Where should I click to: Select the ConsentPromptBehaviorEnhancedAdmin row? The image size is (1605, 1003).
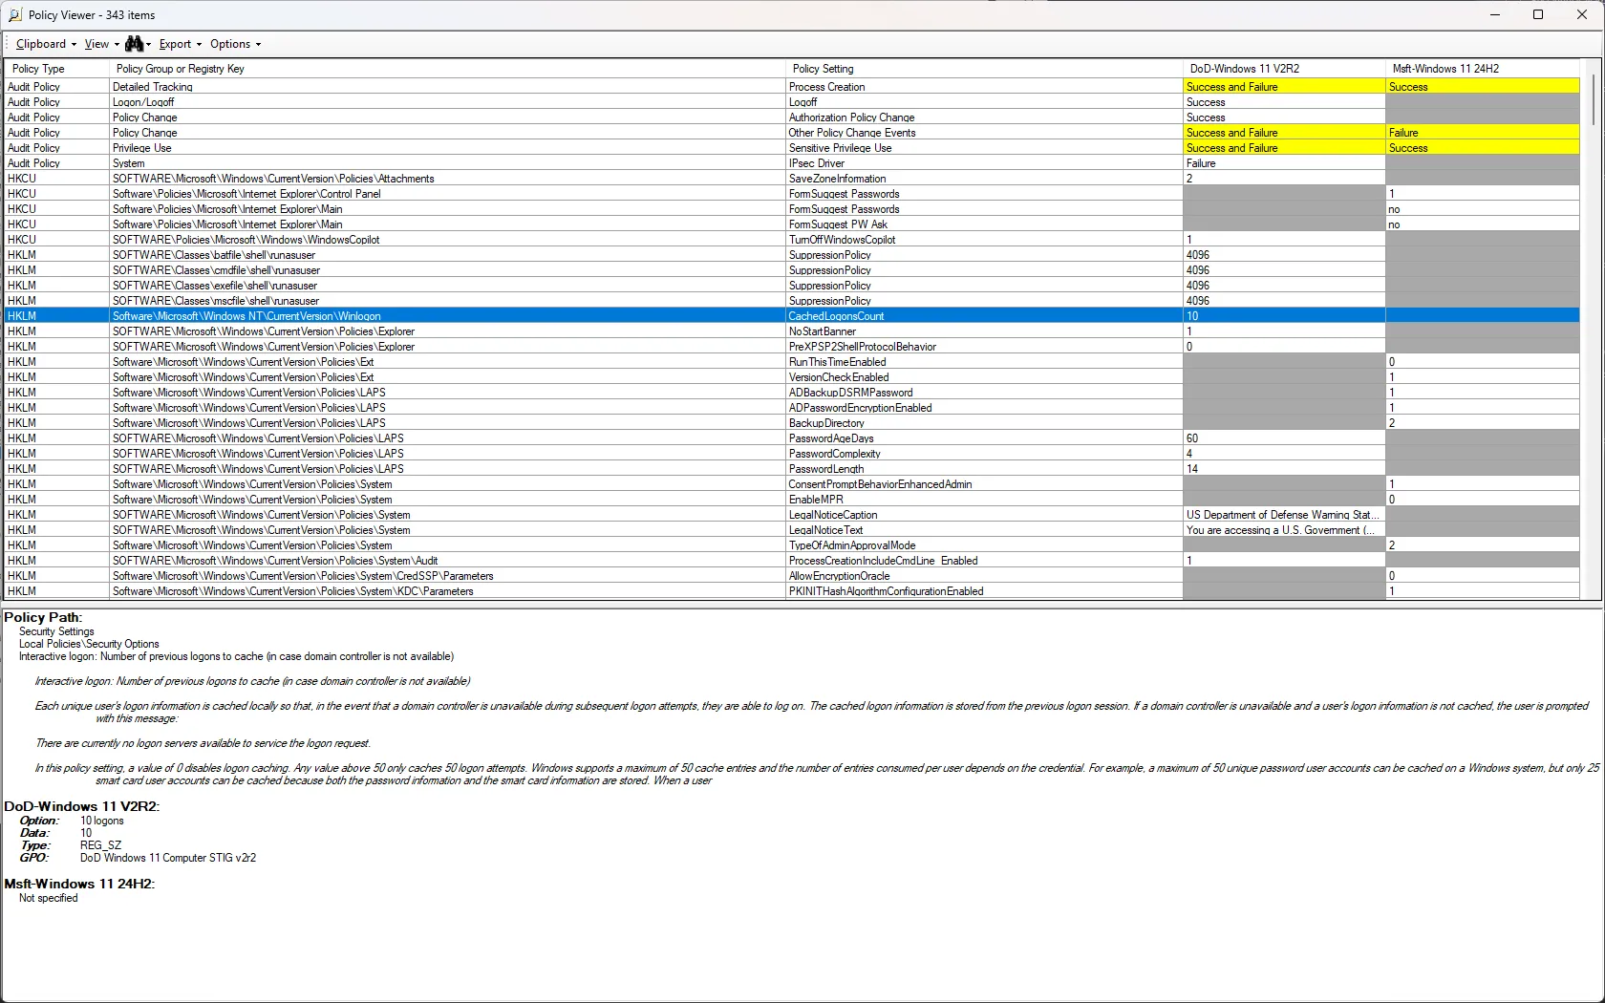791,484
